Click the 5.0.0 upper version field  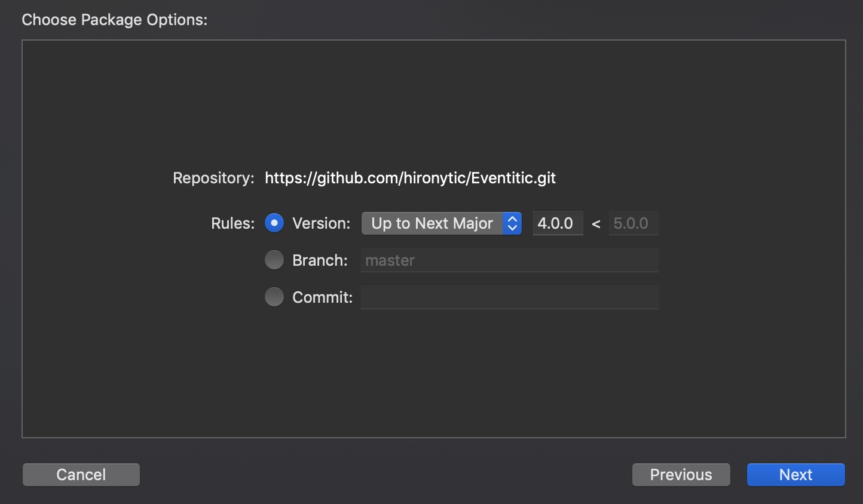coord(634,223)
